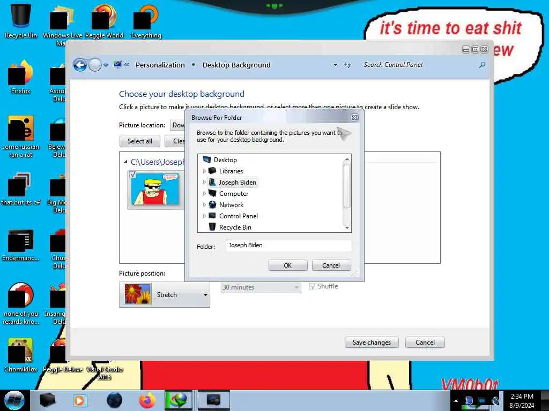Screen dimensions: 549x411
Task: Click OK in Browse For Folder
Action: coord(288,265)
